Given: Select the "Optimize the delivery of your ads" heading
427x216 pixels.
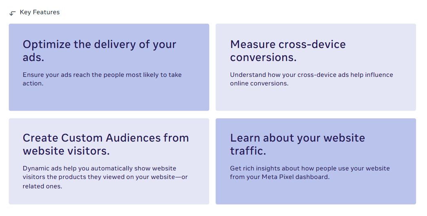Looking at the screenshot, I should pos(100,51).
